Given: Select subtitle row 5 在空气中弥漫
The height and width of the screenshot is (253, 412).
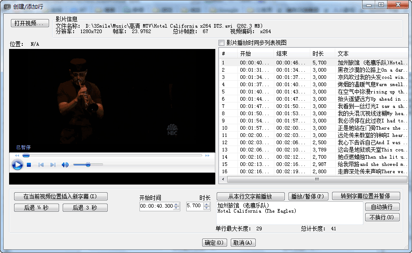Looking at the screenshot, I should [x=314, y=92].
